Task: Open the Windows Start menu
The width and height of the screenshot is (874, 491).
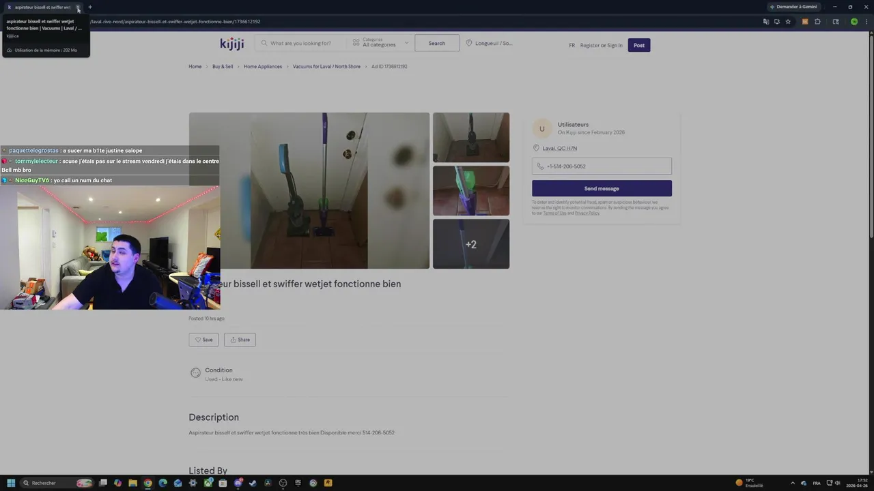Action: tap(11, 483)
